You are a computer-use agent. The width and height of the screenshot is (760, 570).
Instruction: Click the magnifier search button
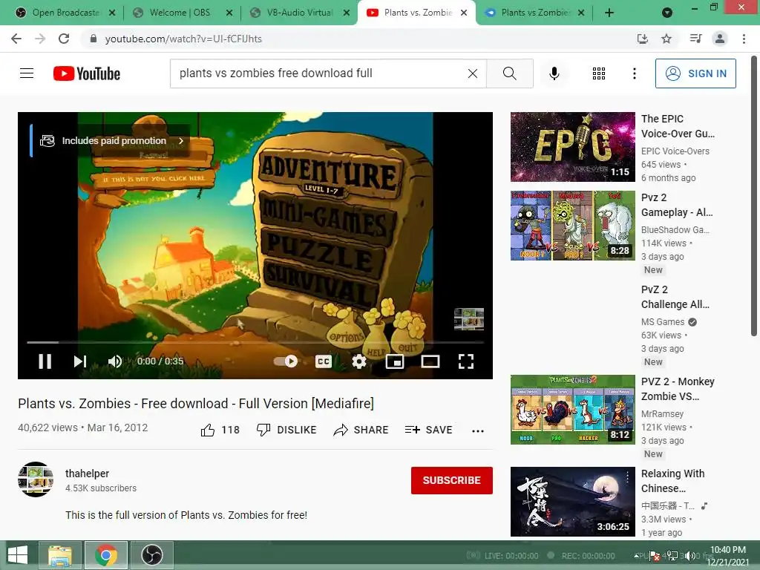click(x=509, y=73)
